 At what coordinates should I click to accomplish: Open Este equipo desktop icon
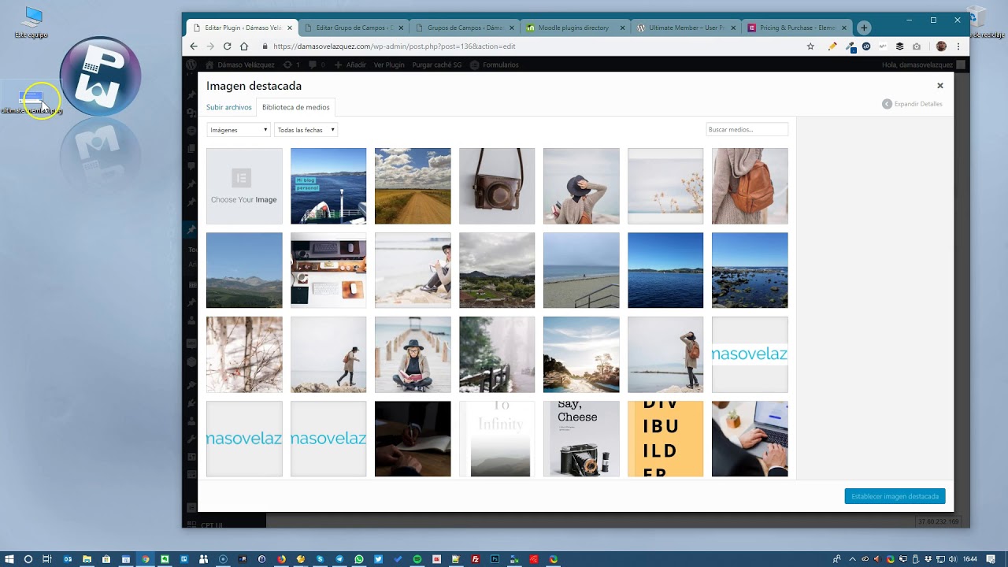tap(31, 22)
